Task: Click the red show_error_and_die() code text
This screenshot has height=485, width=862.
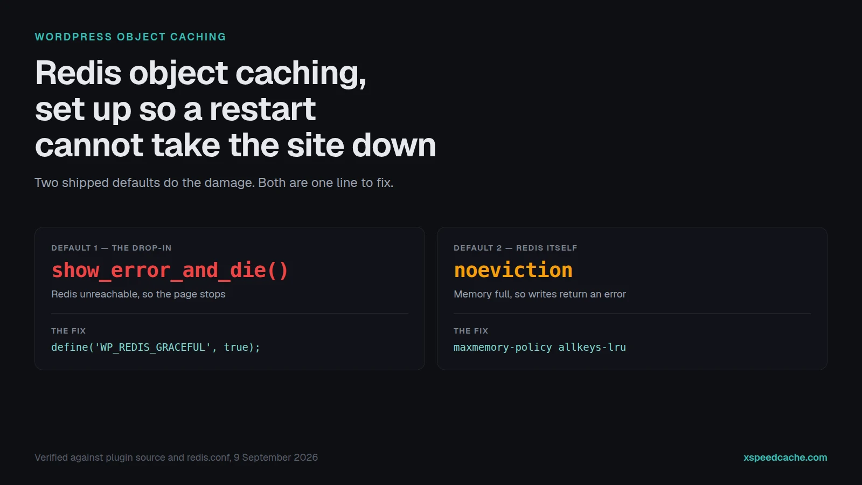Action: click(170, 270)
